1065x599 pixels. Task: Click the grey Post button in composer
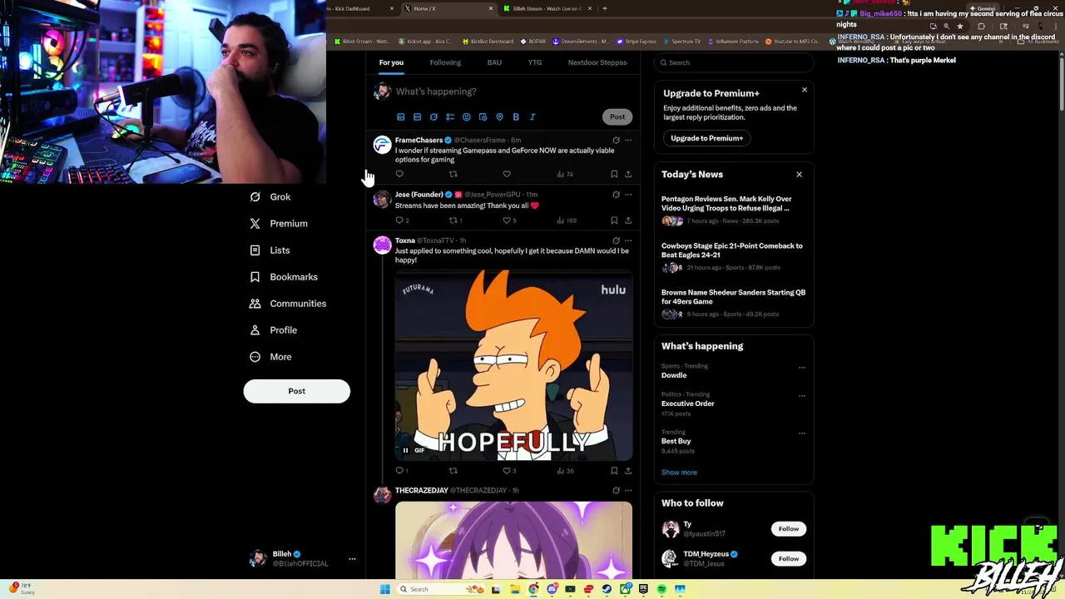(617, 117)
